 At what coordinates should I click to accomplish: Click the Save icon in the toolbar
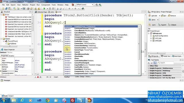pos(24,9)
